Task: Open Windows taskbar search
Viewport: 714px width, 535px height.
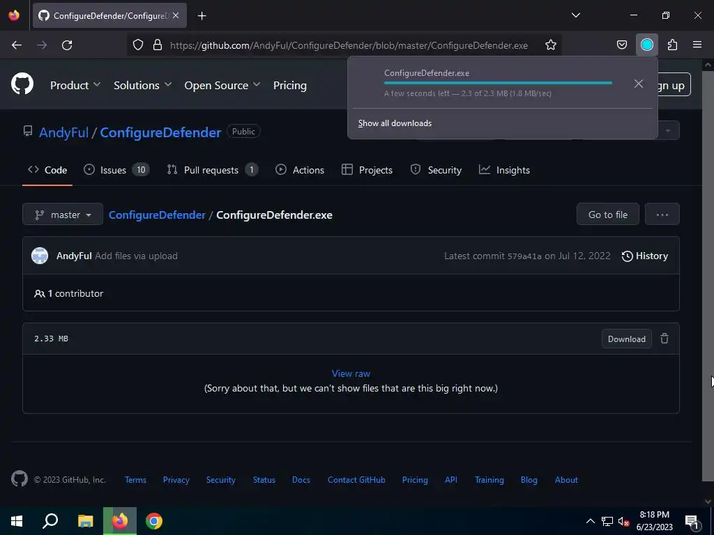Action: [50, 521]
